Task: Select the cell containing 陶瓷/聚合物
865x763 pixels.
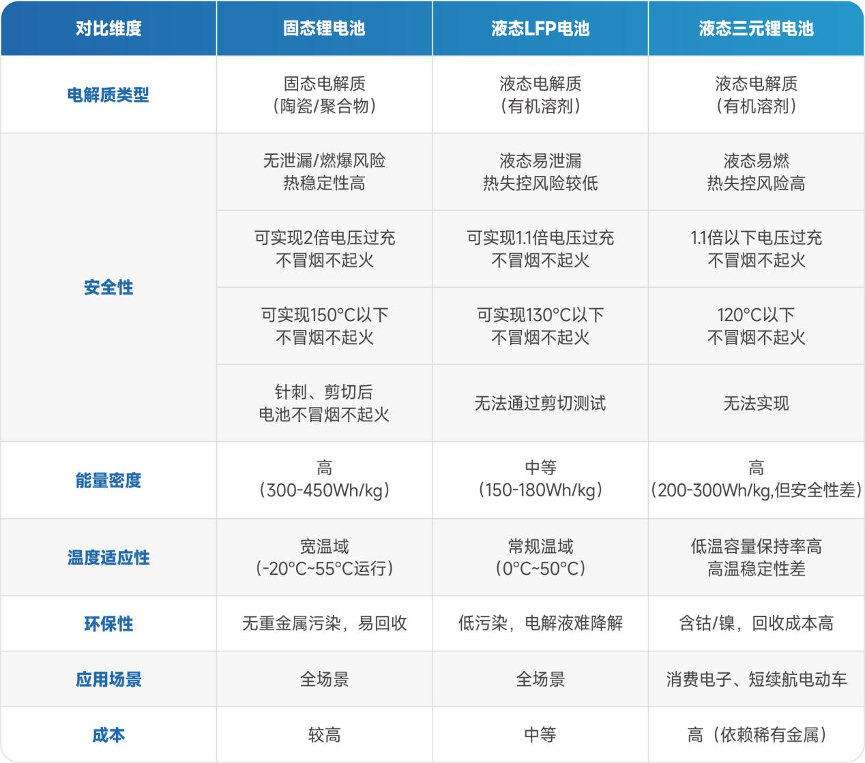Action: coord(324,95)
